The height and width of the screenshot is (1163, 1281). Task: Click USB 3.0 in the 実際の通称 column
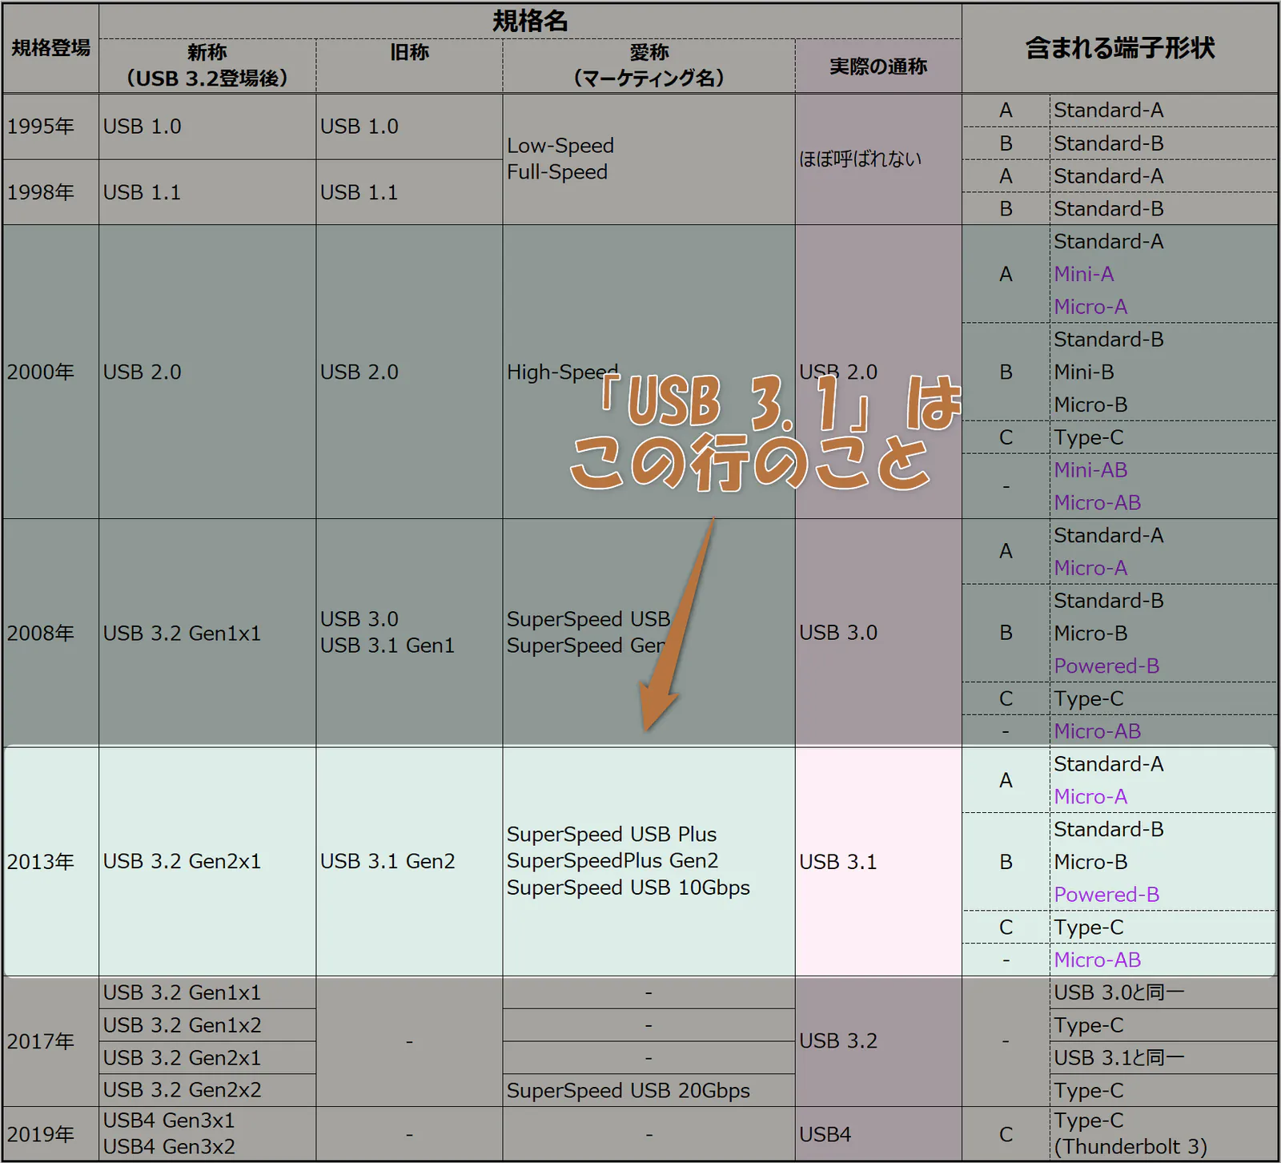pos(878,633)
